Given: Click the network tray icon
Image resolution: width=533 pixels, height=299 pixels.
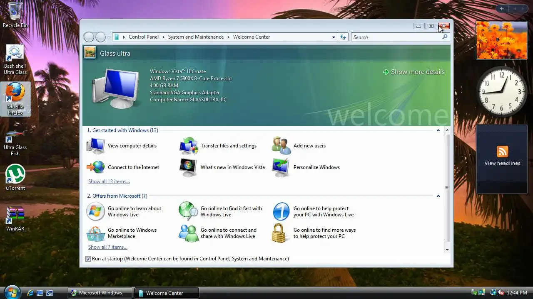Looking at the screenshot, I should pyautogui.click(x=493, y=293).
